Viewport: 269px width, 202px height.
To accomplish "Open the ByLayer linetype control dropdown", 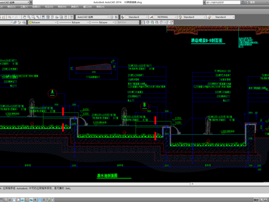I will [x=88, y=22].
